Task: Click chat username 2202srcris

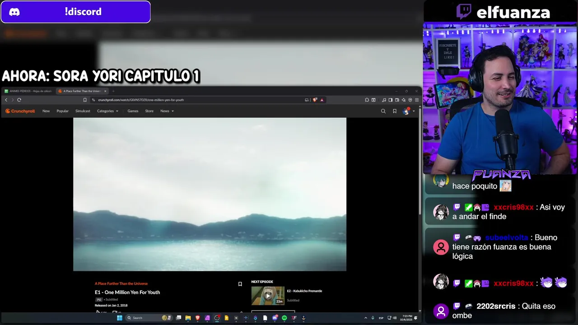Action: point(496,306)
